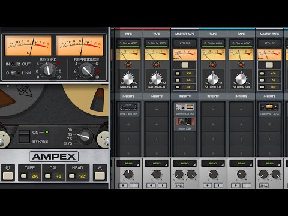Click the input monitor button on second channel strip
The width and height of the screenshot is (288, 216).
click(x=162, y=185)
